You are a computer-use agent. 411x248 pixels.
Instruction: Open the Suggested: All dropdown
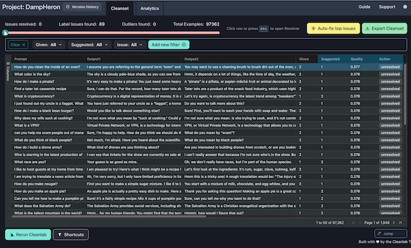(x=89, y=45)
